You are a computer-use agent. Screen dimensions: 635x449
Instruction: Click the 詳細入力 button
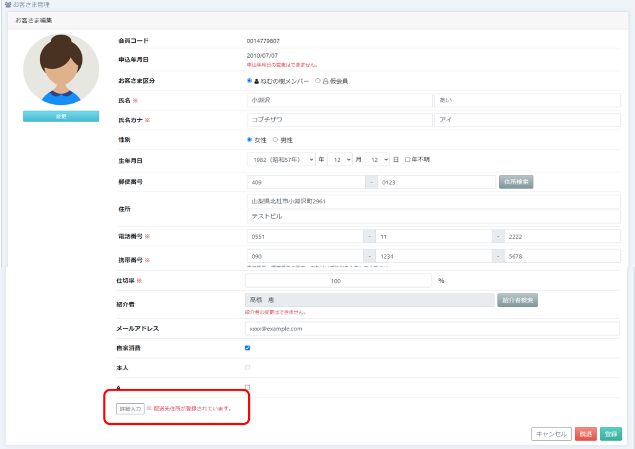[x=130, y=409]
